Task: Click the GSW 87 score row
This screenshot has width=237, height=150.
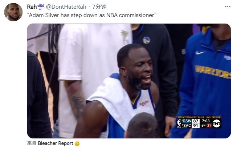Action: coord(190,121)
